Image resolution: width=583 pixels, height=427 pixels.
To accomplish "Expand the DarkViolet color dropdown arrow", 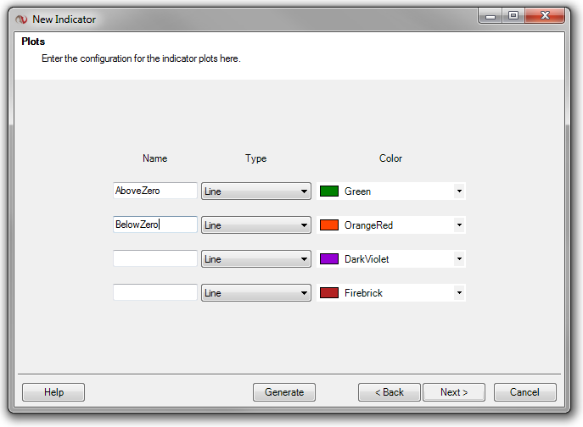I will pyautogui.click(x=459, y=258).
